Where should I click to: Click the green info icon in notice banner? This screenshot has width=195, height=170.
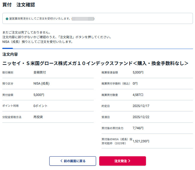7,19
